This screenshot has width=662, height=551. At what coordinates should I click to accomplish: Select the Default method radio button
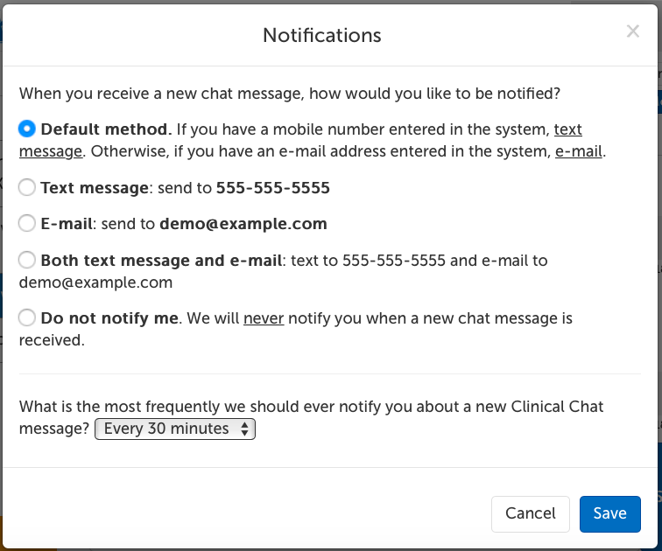click(27, 129)
